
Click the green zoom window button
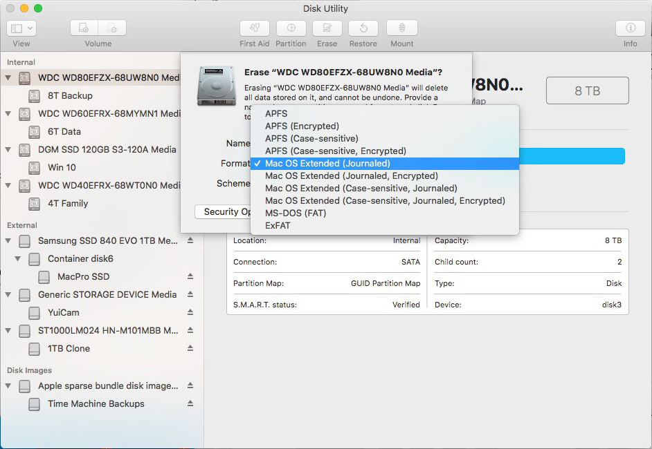[x=38, y=8]
